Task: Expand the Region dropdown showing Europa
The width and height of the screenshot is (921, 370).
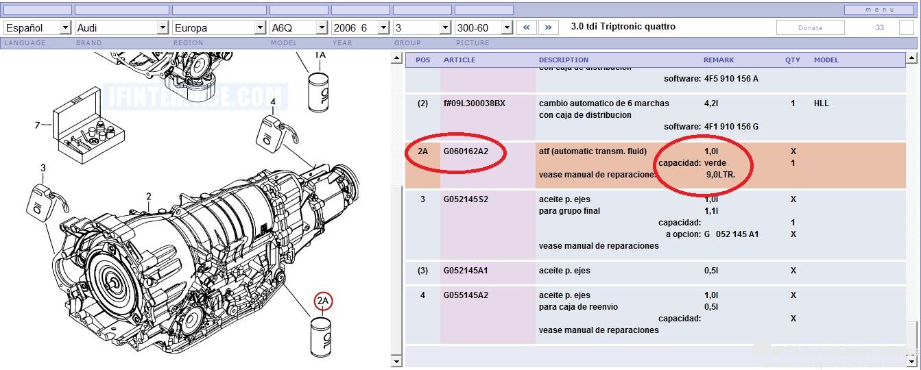Action: click(x=219, y=27)
